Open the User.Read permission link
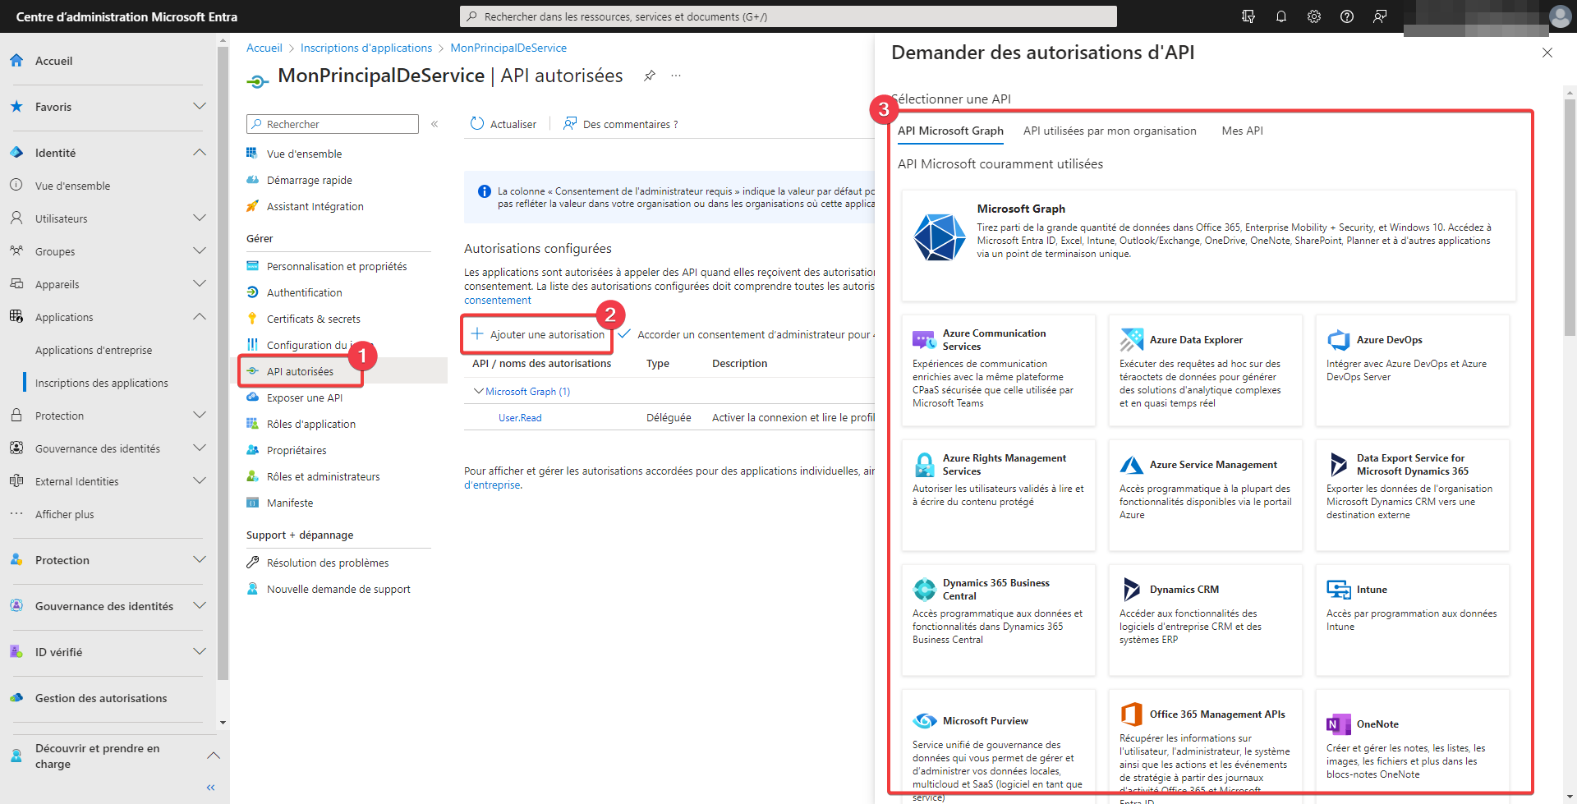 tap(520, 418)
